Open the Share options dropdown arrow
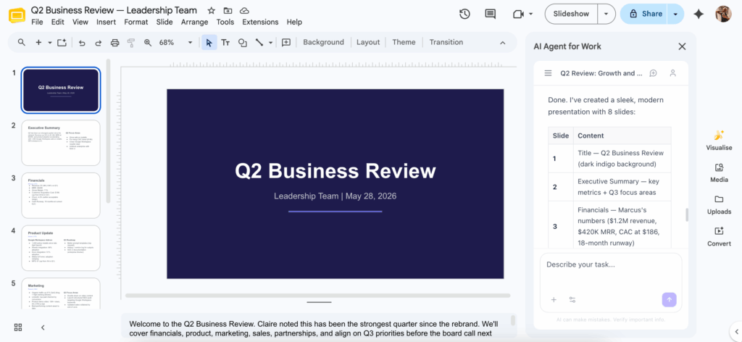The height and width of the screenshot is (342, 742). point(676,14)
